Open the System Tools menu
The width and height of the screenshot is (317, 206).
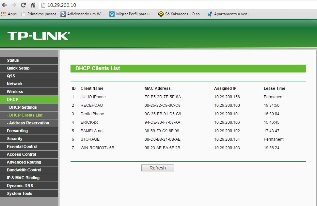29,194
